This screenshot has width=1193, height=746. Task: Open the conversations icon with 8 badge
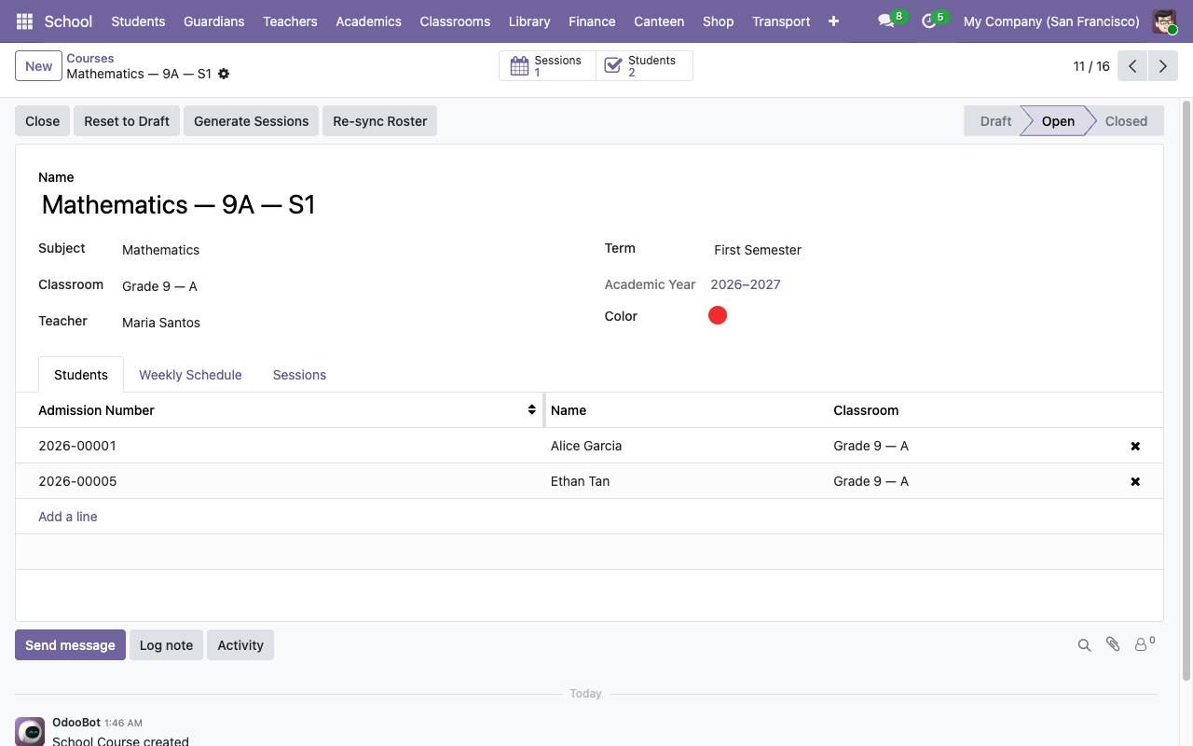pos(885,21)
